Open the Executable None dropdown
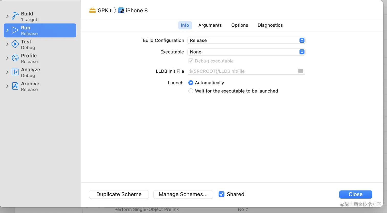This screenshot has height=213, width=387. click(x=246, y=52)
